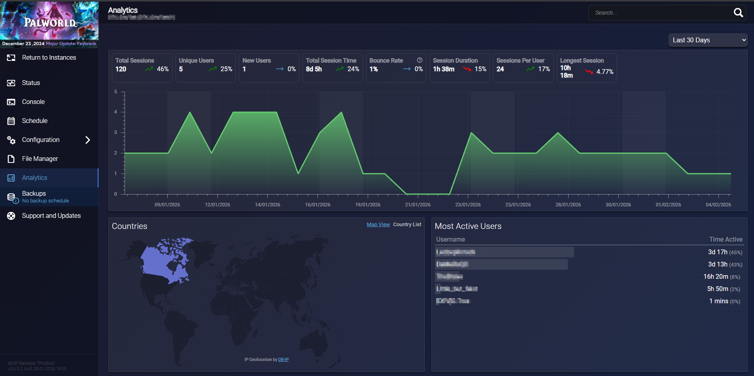Click the Console terminal icon
The image size is (754, 376).
[x=11, y=102]
